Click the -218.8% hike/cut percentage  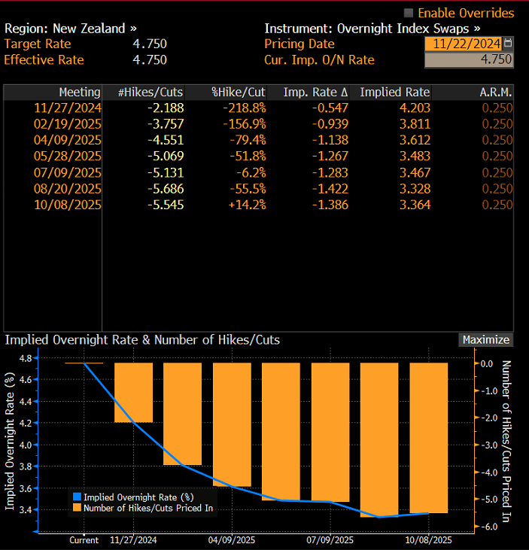pos(245,108)
